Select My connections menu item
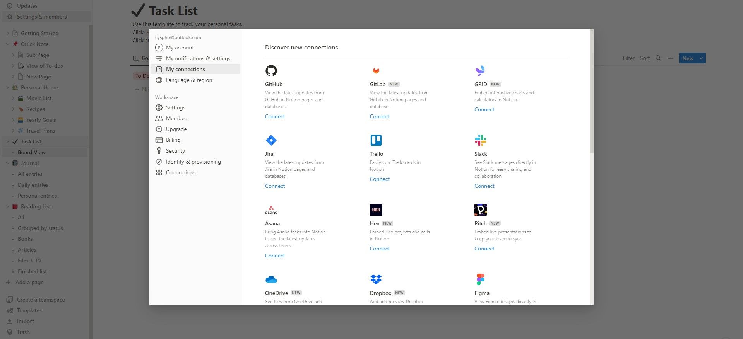The image size is (743, 339). pos(195,69)
